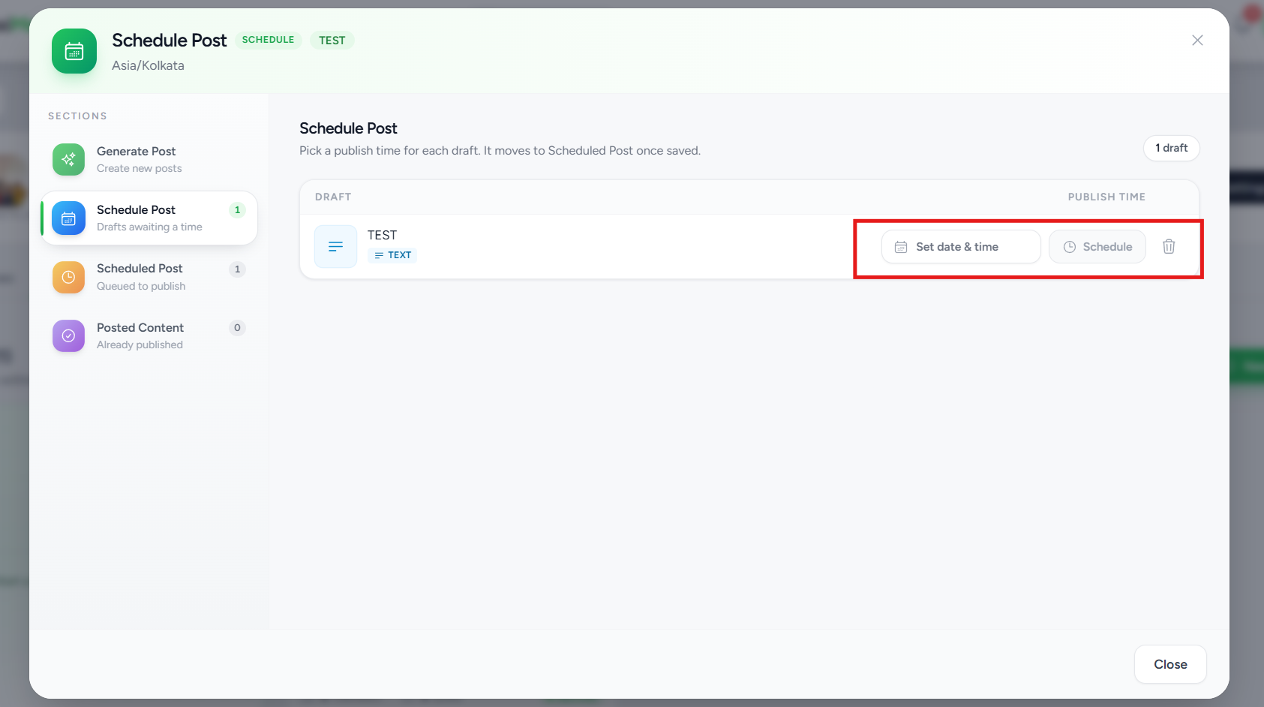Viewport: 1264px width, 707px height.
Task: Click the Schedule Post count badge 1
Action: click(237, 210)
